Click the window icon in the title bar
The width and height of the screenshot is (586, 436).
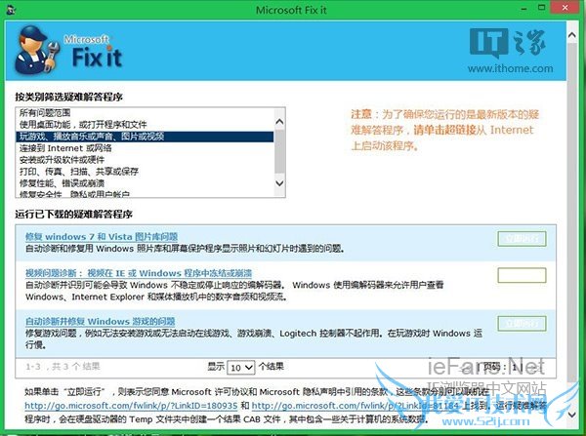point(11,9)
